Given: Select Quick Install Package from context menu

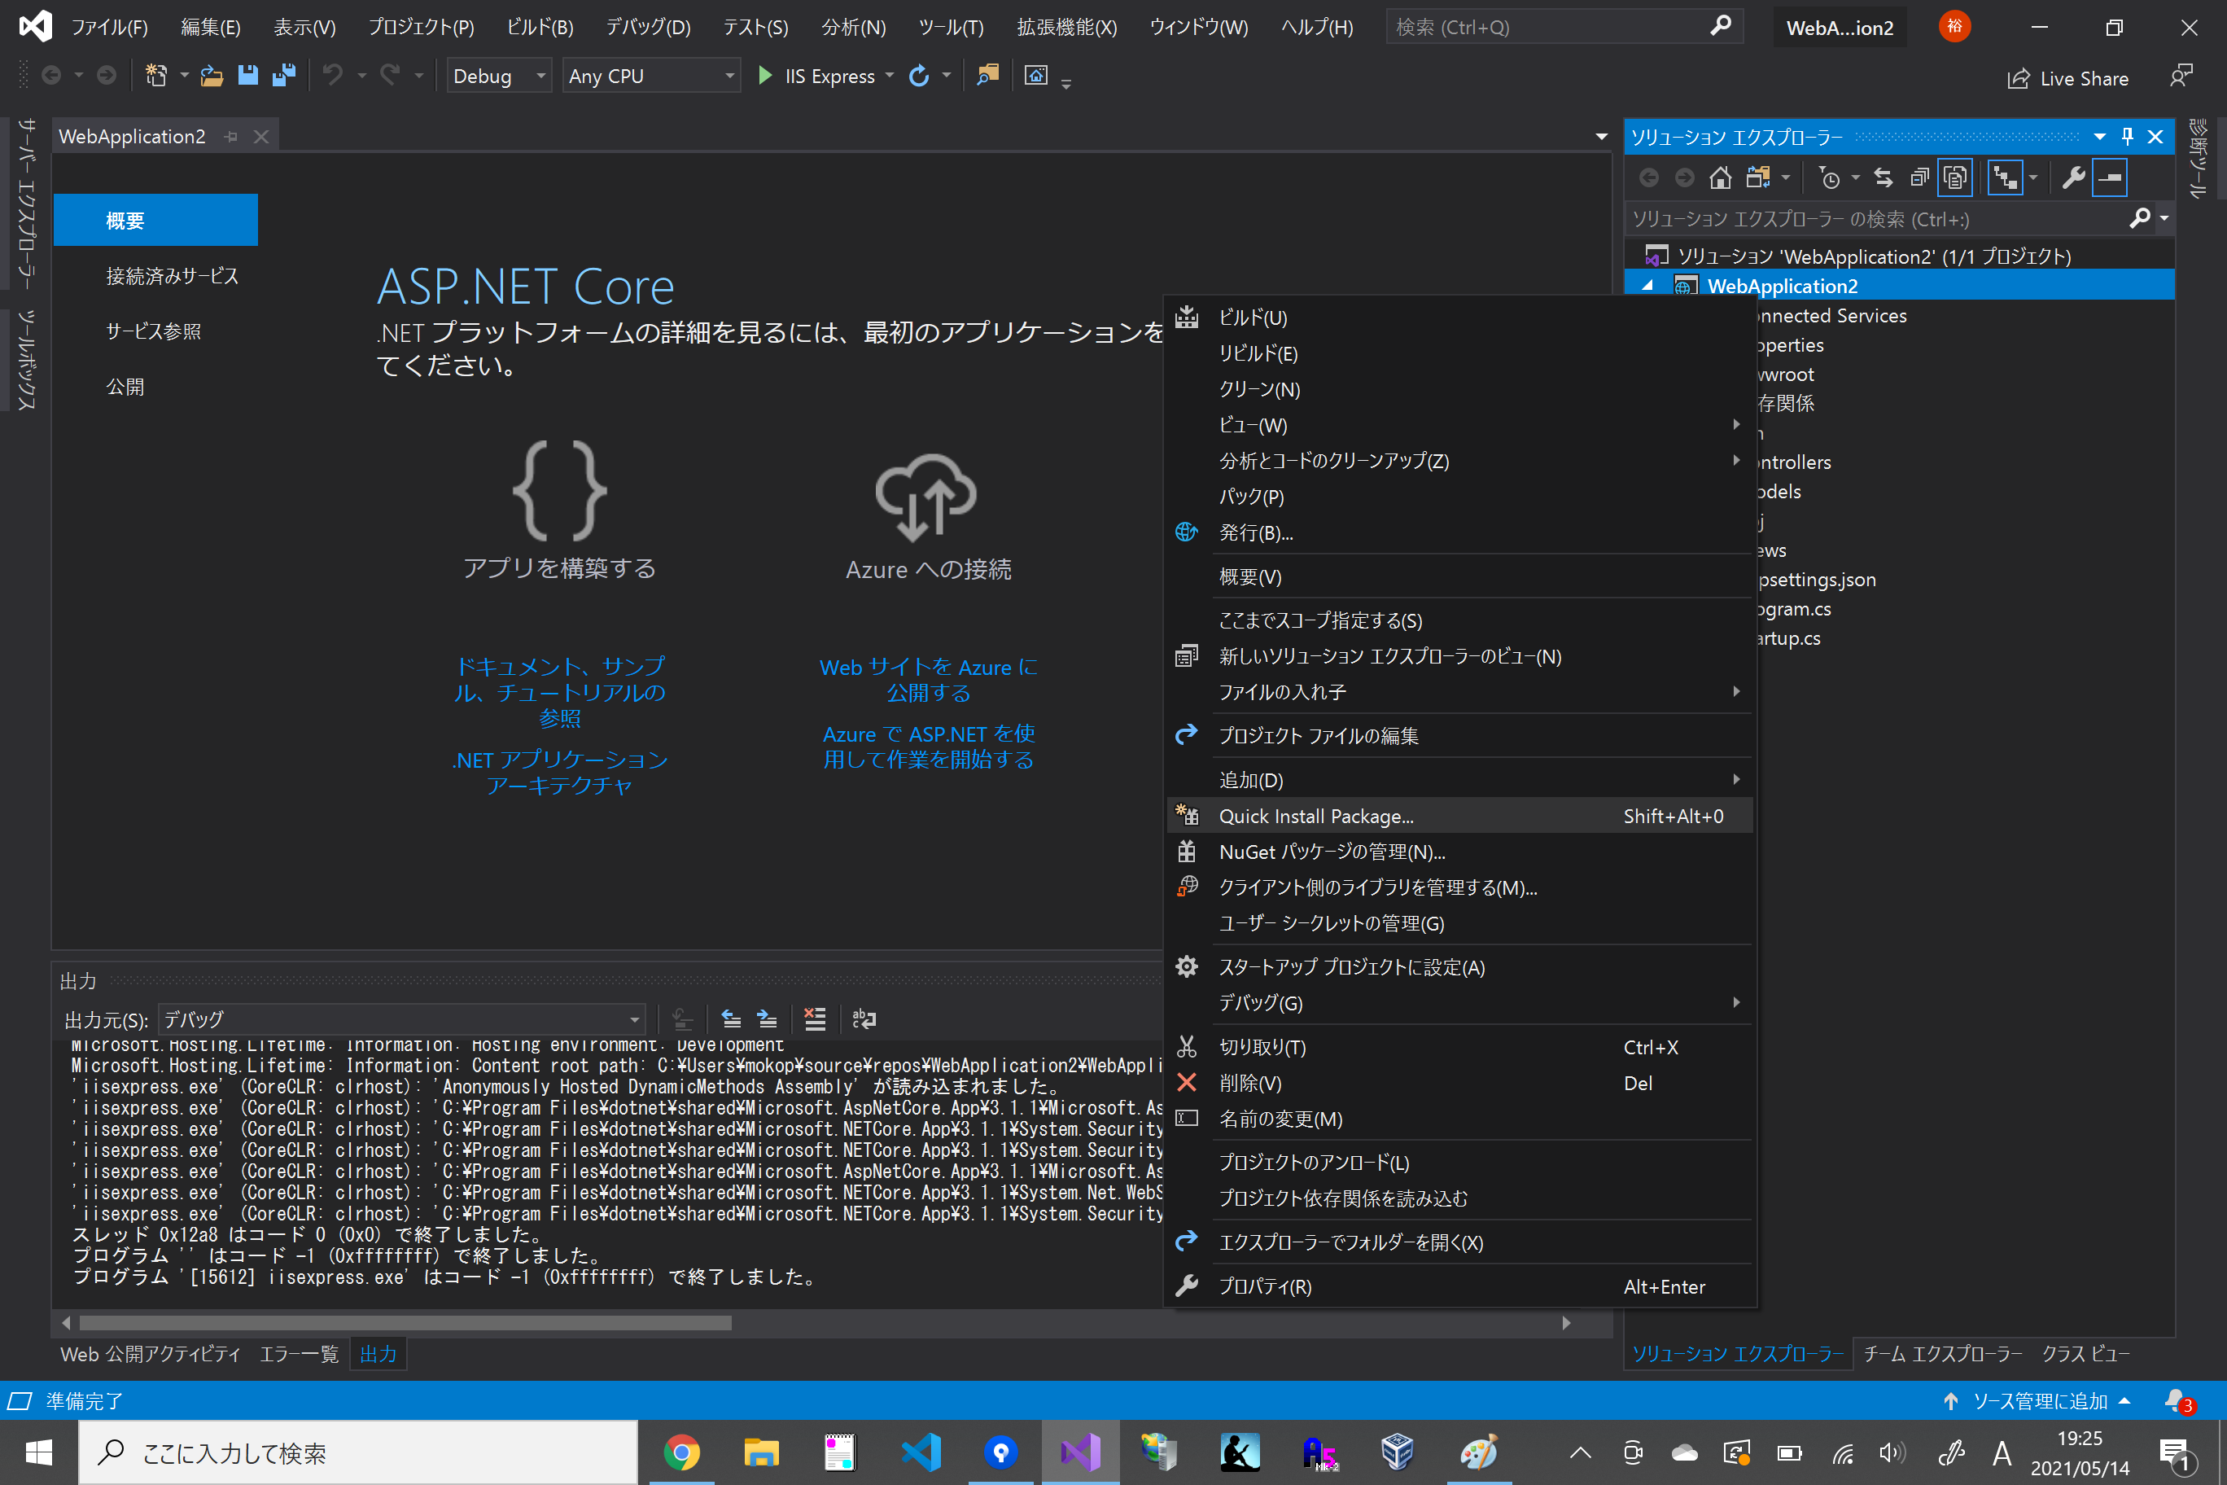Looking at the screenshot, I should pyautogui.click(x=1316, y=816).
